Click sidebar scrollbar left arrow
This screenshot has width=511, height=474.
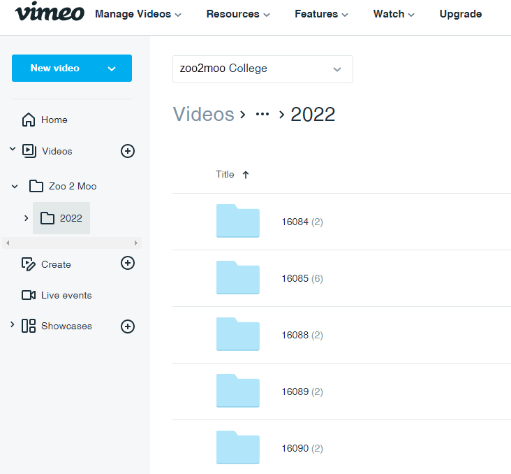8,243
